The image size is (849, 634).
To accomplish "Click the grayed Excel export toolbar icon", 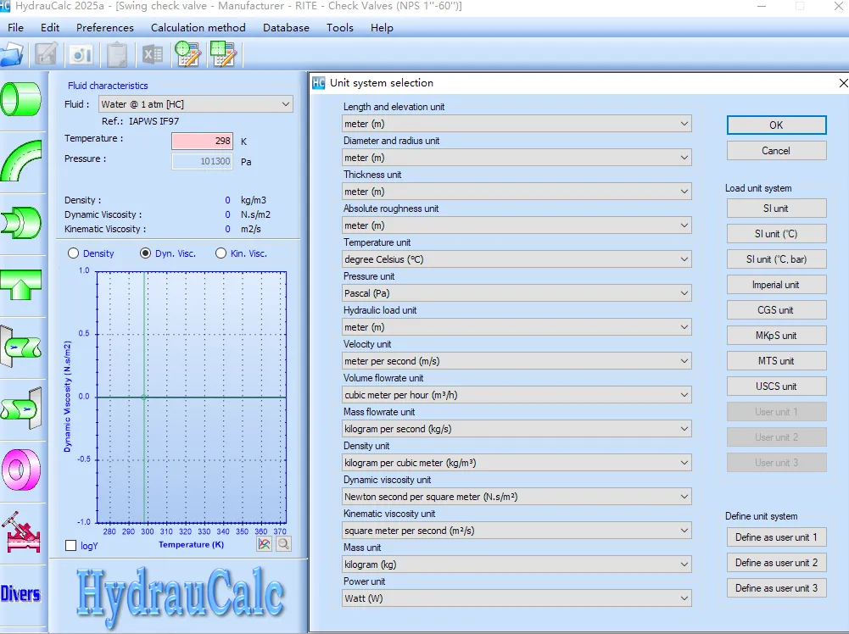I will 153,54.
